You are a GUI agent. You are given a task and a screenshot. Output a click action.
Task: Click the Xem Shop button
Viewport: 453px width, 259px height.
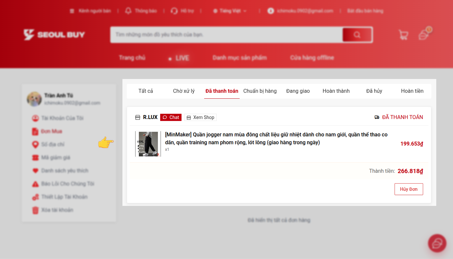click(x=200, y=117)
